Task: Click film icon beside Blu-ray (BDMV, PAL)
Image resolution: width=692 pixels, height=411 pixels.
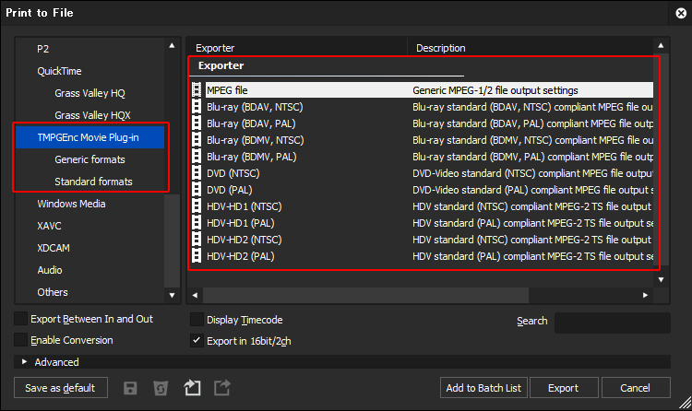Action: (197, 157)
